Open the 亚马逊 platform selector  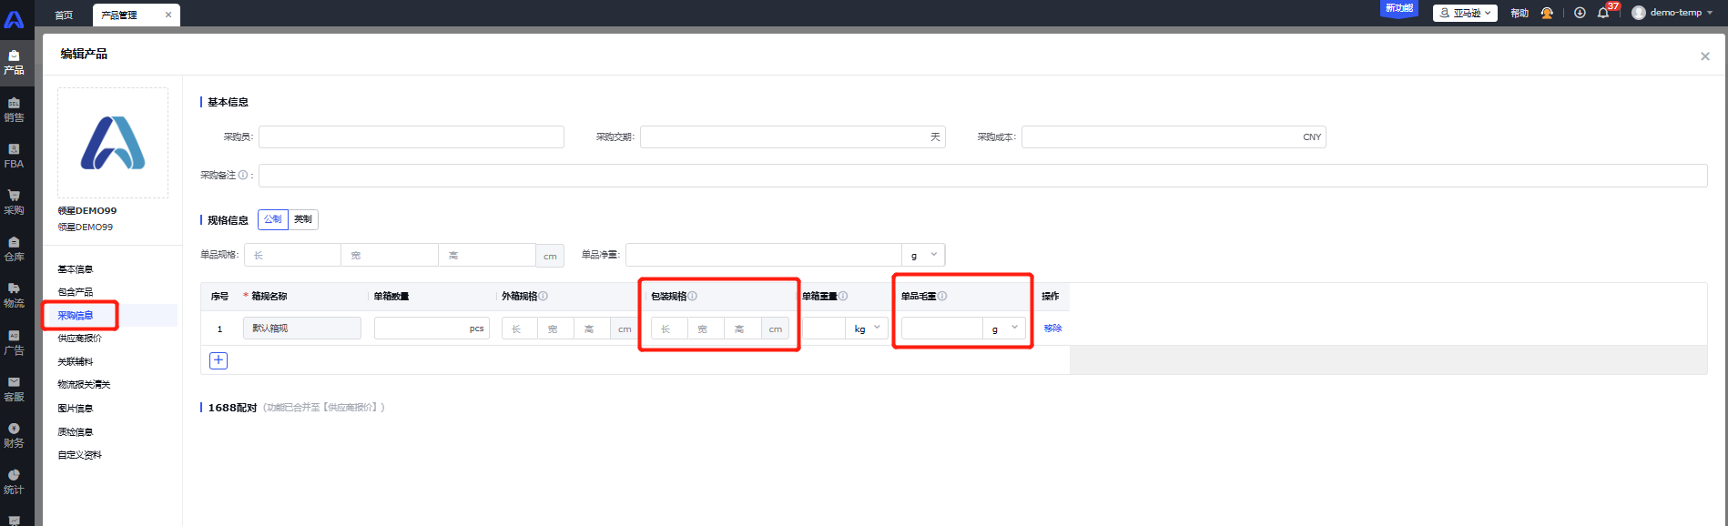(1465, 13)
